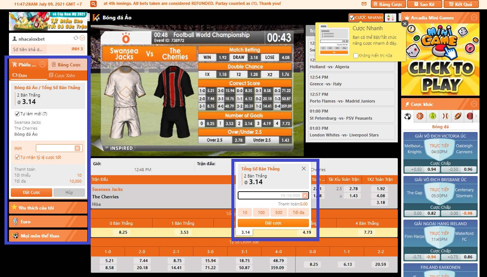487x277 pixels.
Task: Click the 10-10,000 stake input field
Action: (x=269, y=195)
